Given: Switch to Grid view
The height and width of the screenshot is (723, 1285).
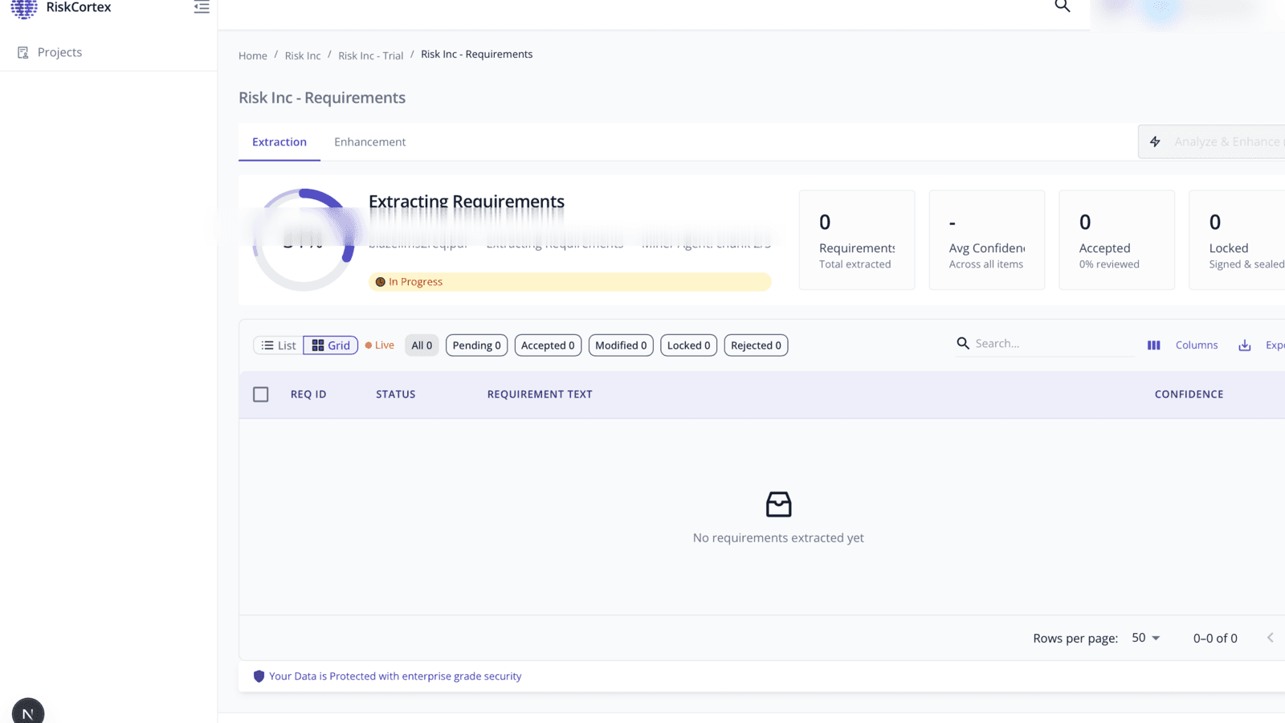Looking at the screenshot, I should click(331, 345).
